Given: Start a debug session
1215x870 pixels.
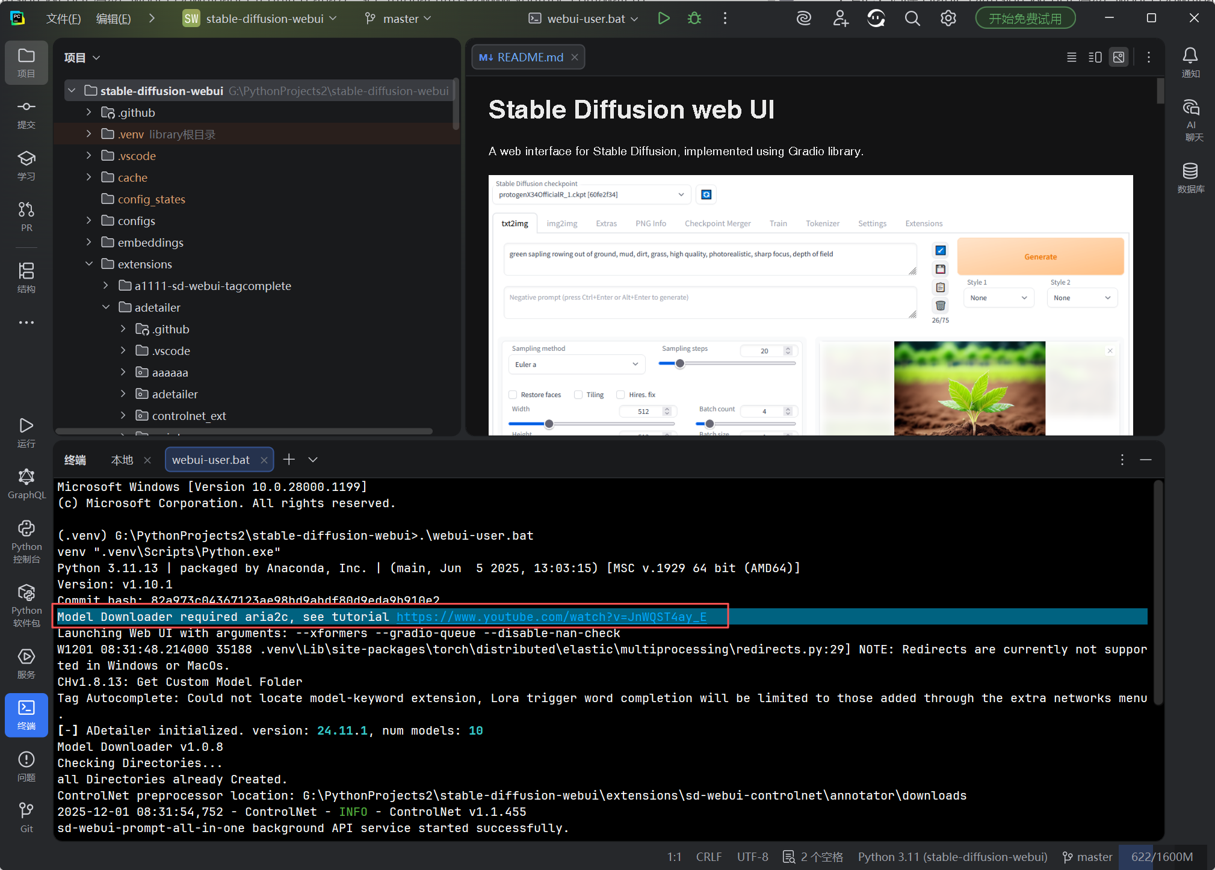Looking at the screenshot, I should click(x=694, y=18).
